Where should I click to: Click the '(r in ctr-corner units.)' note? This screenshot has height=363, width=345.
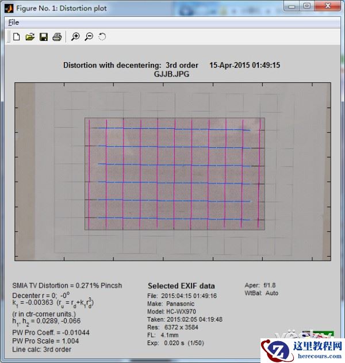tap(44, 314)
